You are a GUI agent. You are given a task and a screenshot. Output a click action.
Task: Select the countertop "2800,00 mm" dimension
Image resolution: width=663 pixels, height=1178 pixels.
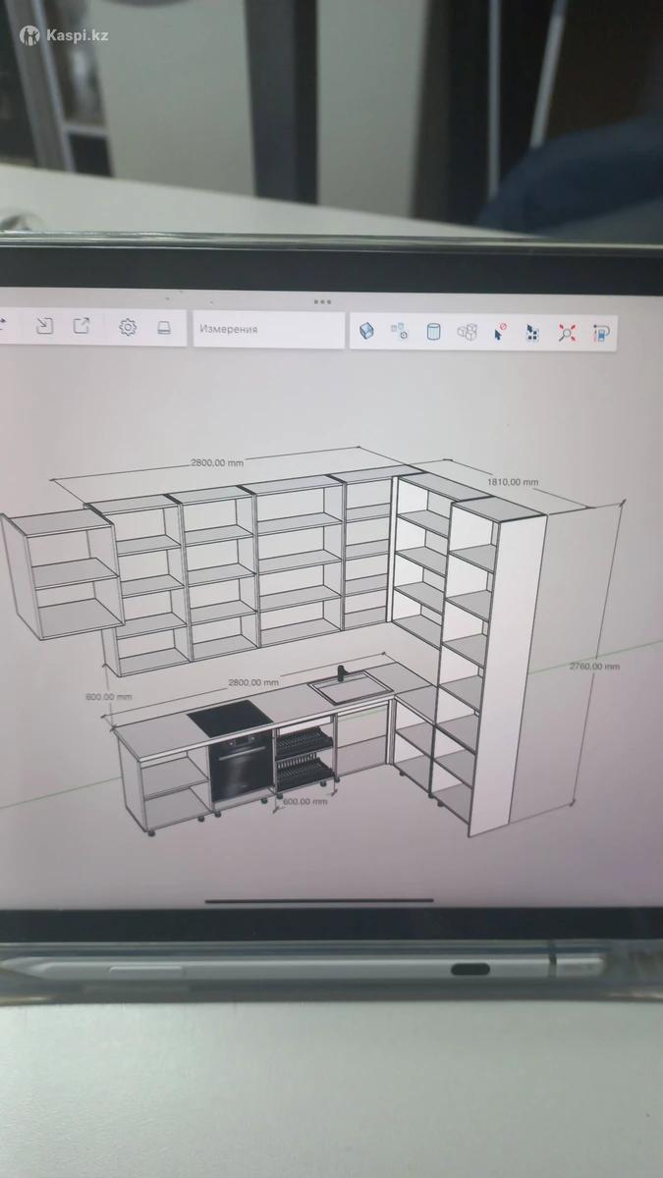coord(253,681)
